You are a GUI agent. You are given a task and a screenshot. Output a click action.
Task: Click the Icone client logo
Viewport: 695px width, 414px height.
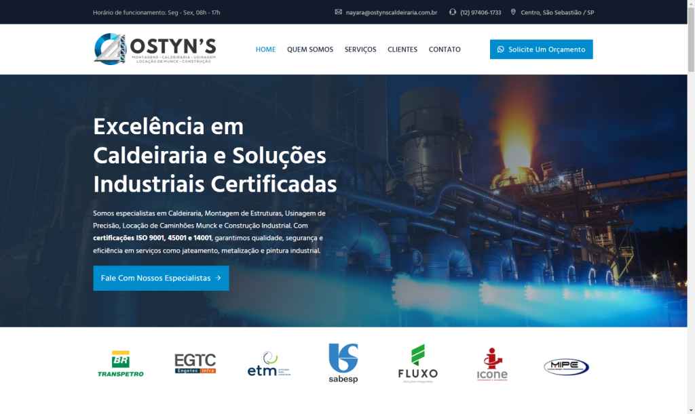(492, 365)
